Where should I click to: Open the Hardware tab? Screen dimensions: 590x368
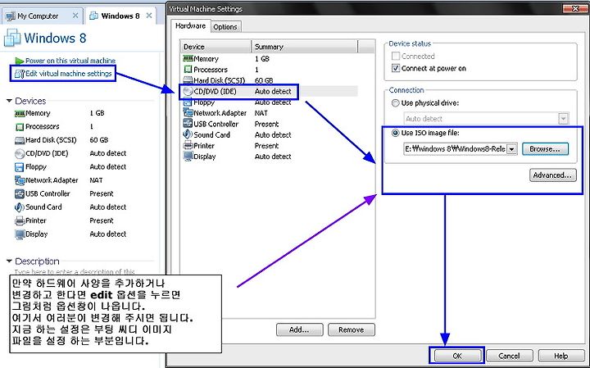point(190,25)
